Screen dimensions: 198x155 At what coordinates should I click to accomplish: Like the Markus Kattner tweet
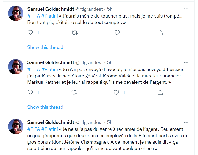pyautogui.click(x=116, y=92)
